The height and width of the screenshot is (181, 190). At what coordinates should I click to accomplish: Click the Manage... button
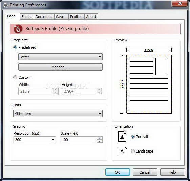click(60, 67)
